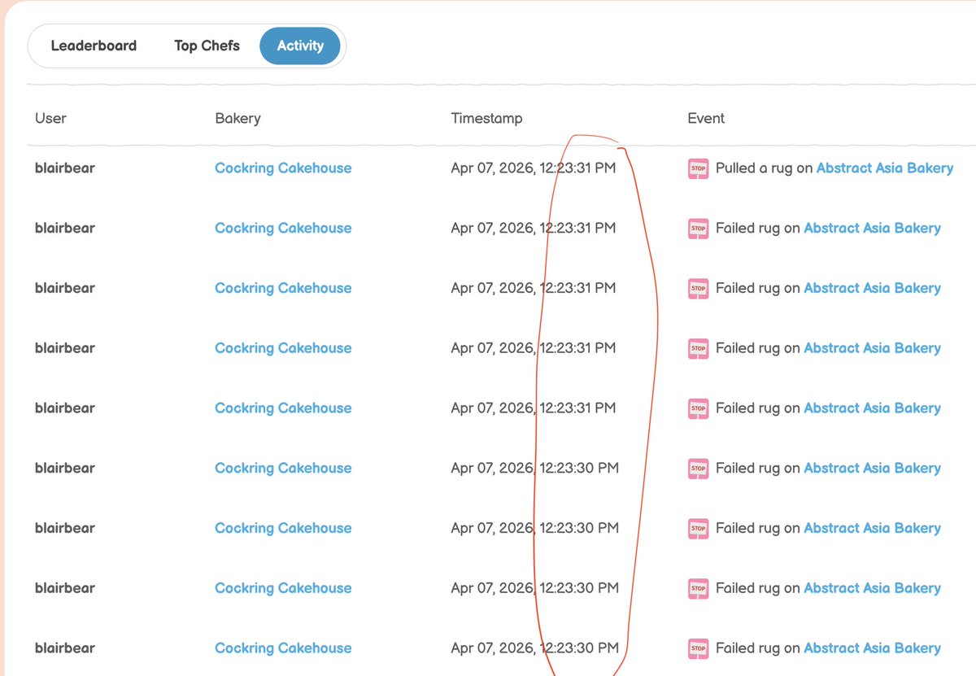Viewport: 976px width, 676px height.
Task: Click the Bakery column header
Action: point(237,118)
